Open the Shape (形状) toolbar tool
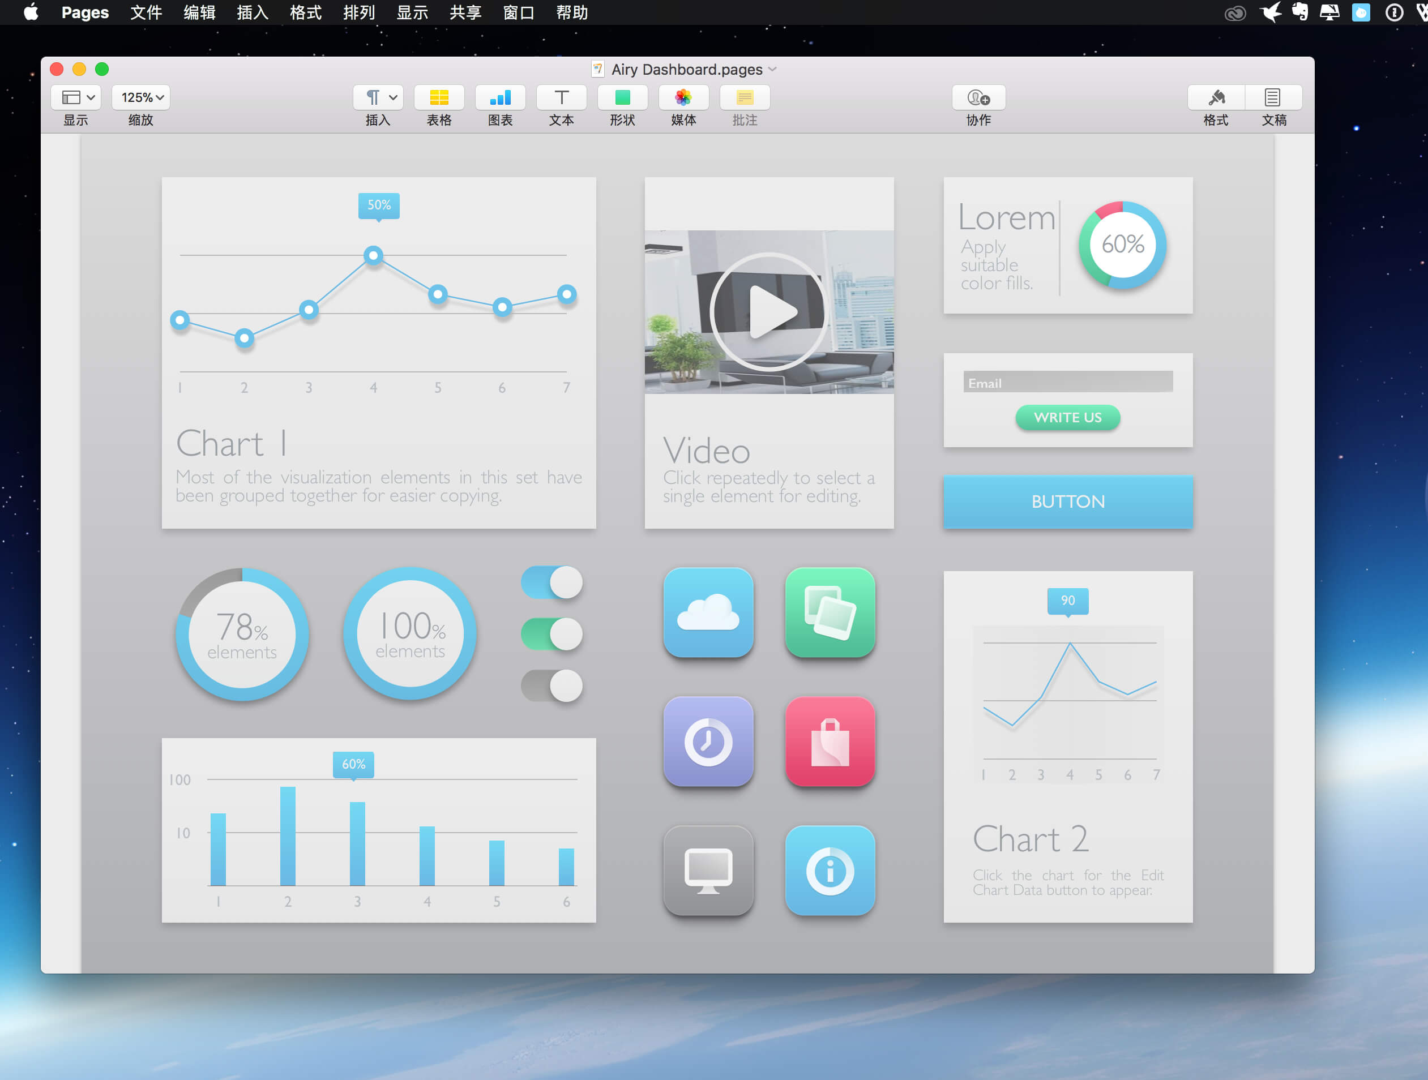1428x1080 pixels. coord(622,97)
